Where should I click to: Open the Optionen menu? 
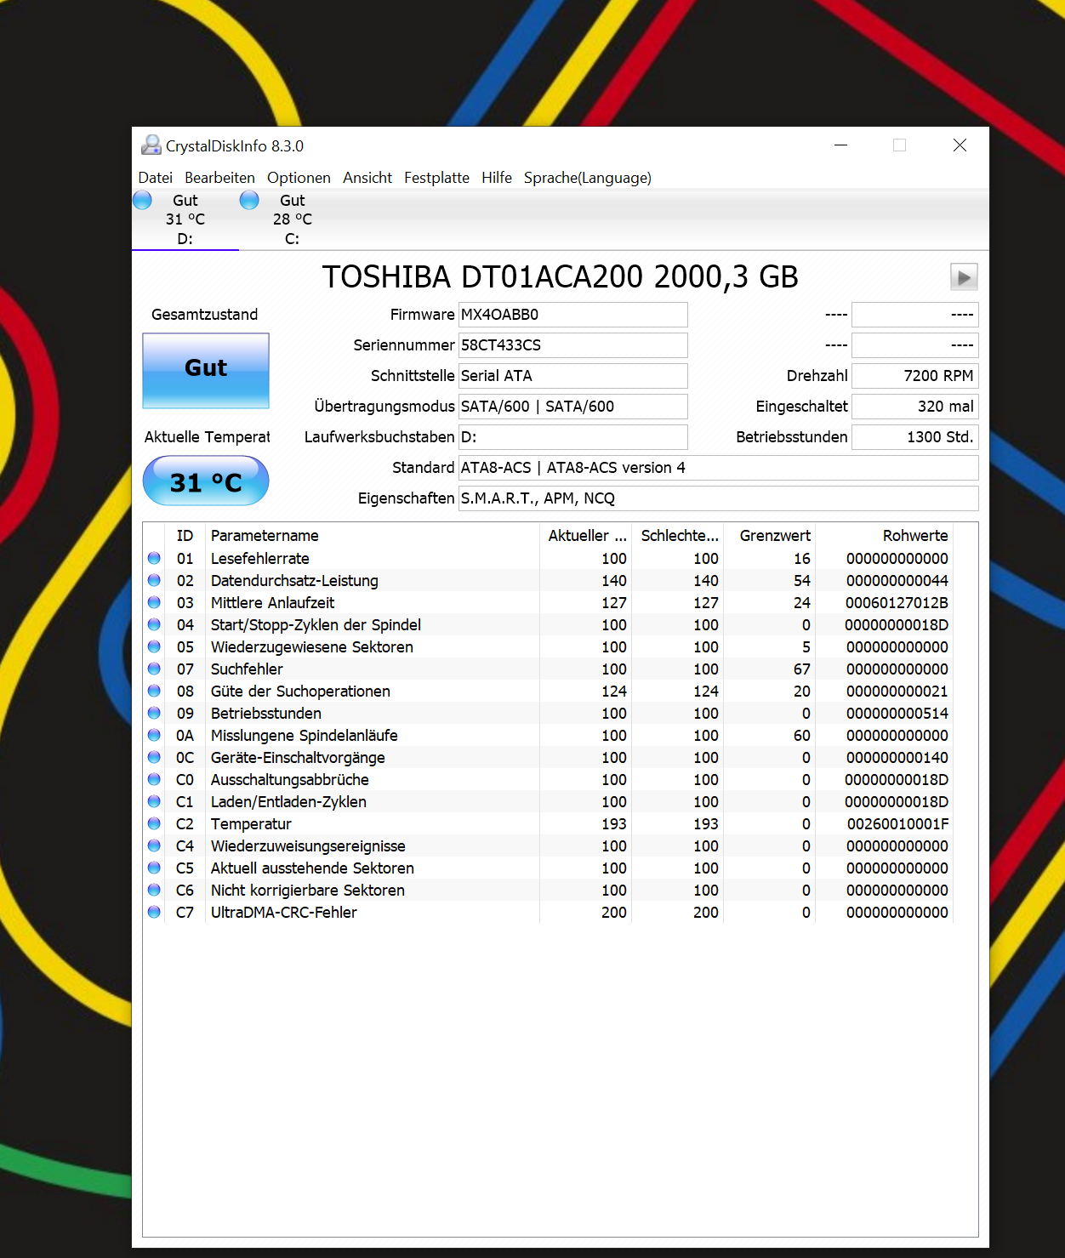(299, 178)
